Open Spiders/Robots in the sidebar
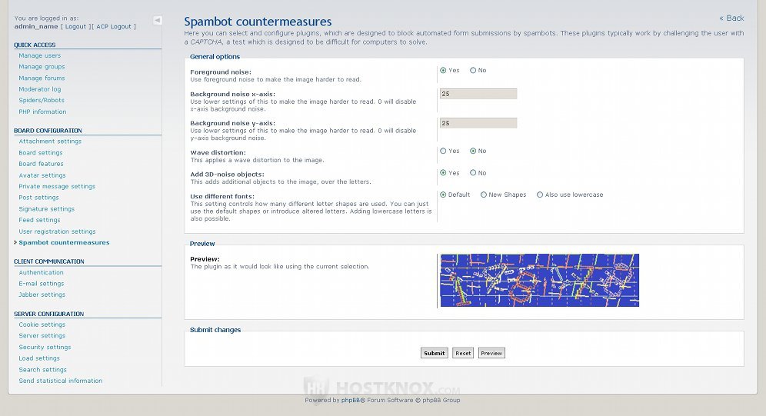The width and height of the screenshot is (766, 416). click(42, 101)
